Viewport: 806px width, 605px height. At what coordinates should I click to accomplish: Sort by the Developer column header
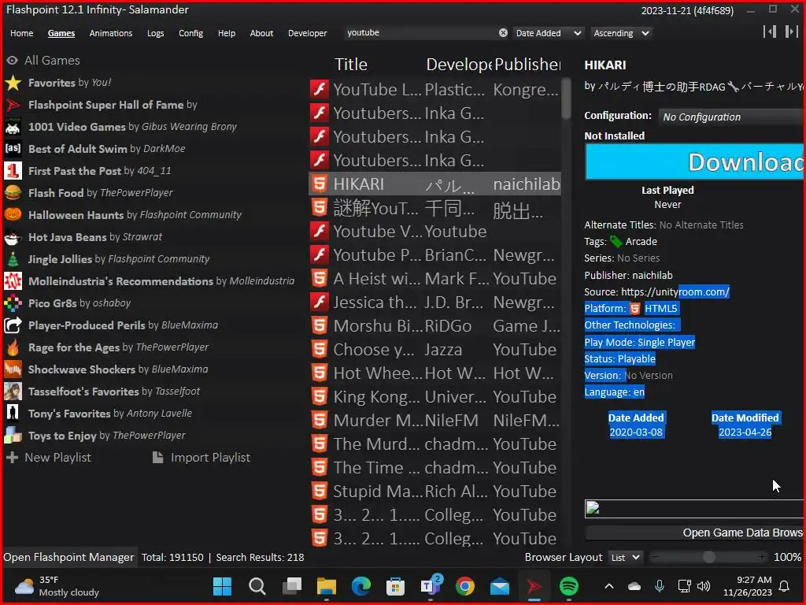pos(459,65)
